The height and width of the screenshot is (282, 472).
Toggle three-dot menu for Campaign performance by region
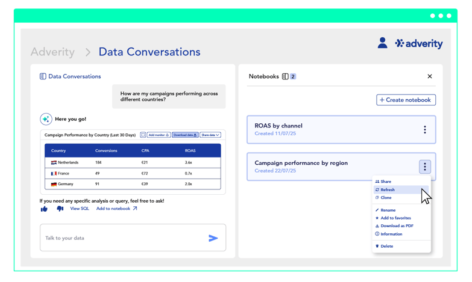click(424, 167)
